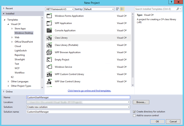Open the dialog help question mark
The width and height of the screenshot is (184, 126).
(171, 2)
